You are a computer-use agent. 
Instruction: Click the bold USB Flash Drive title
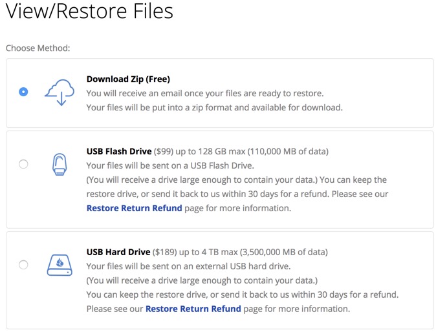pos(119,151)
